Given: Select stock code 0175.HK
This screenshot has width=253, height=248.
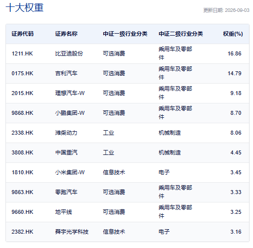Looking at the screenshot, I should tap(22, 73).
